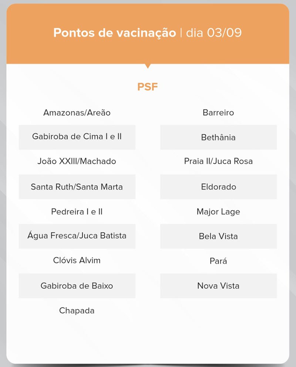
Task: Click Praia II/Juca Rosa entry
Action: point(218,161)
